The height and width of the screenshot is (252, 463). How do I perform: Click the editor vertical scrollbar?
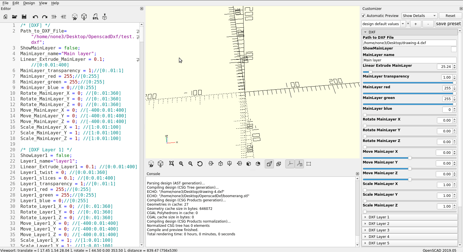[x=142, y=135]
